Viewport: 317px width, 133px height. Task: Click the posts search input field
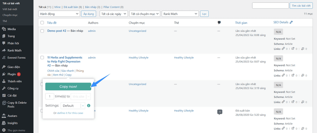271,6
